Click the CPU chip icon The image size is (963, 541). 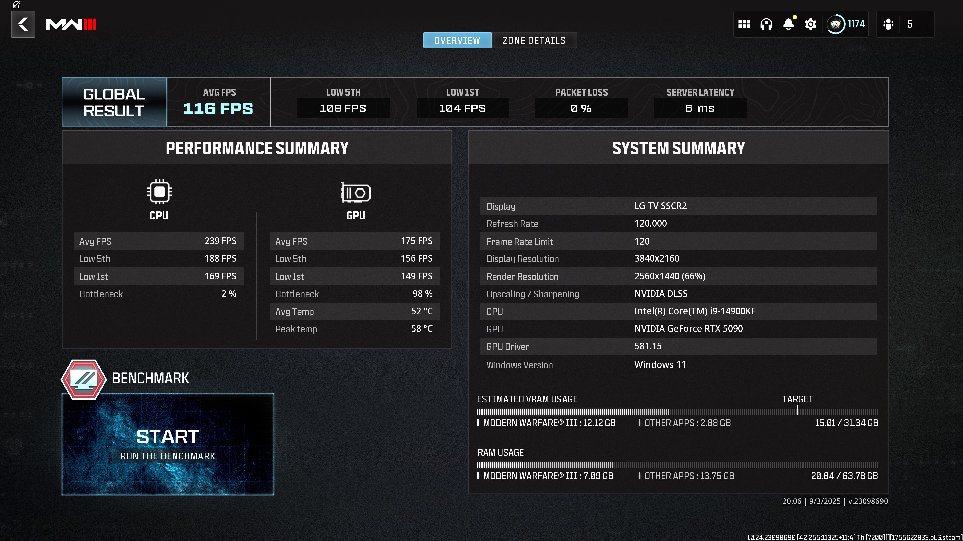click(159, 192)
